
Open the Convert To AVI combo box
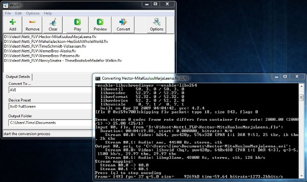[50, 90]
